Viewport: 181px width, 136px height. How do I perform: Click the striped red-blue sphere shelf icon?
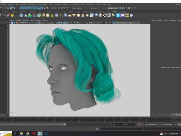pos(100,15)
